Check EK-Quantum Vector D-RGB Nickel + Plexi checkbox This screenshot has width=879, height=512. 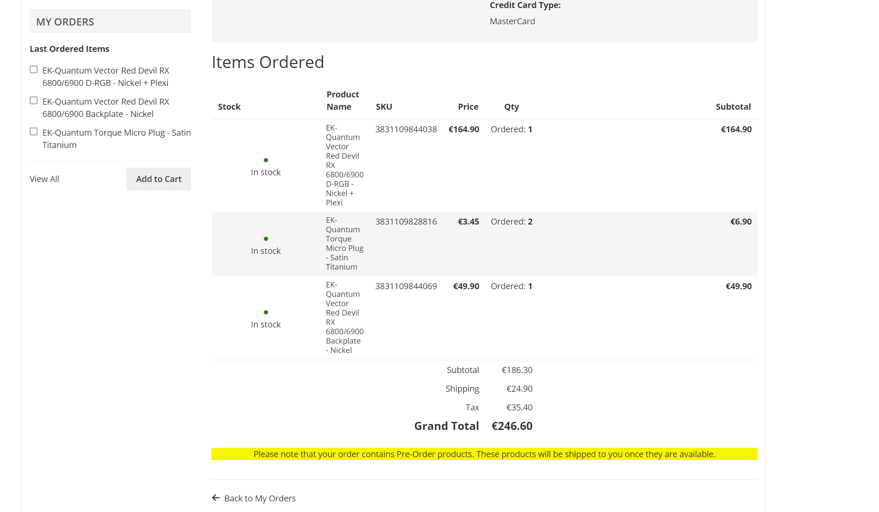pos(34,70)
